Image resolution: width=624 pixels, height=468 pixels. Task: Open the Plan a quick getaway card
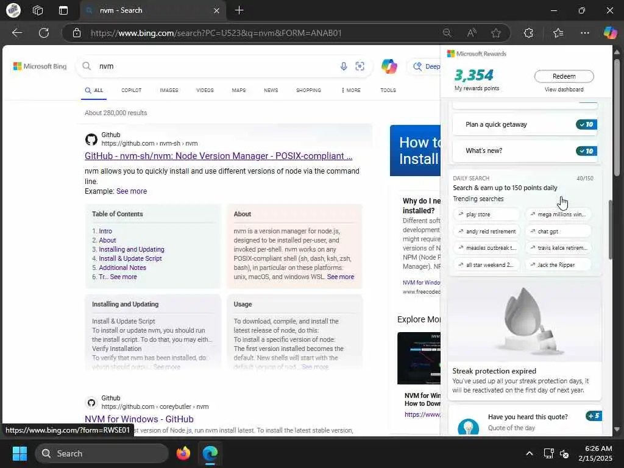pos(525,124)
